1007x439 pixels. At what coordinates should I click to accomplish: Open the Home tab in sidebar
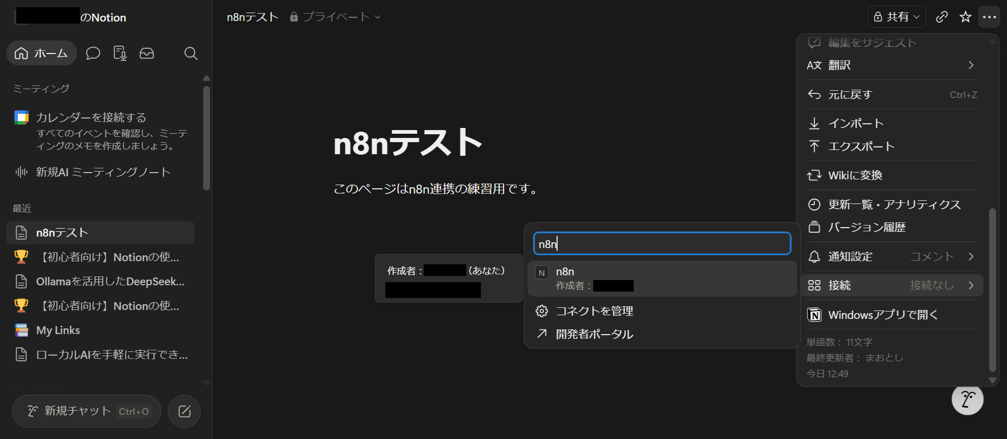(41, 53)
